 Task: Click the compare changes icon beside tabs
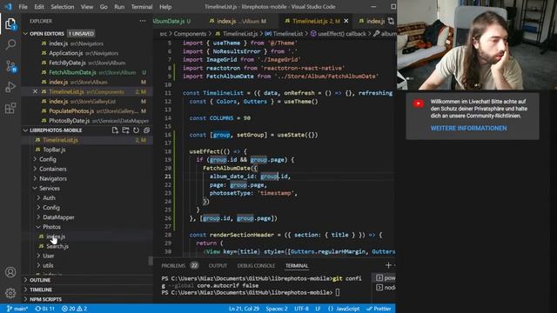click(391, 21)
